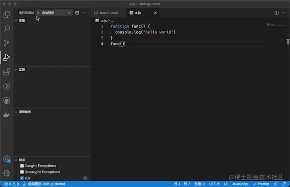Open the Source Control view
Image resolution: width=290 pixels, height=187 pixels.
7,43
